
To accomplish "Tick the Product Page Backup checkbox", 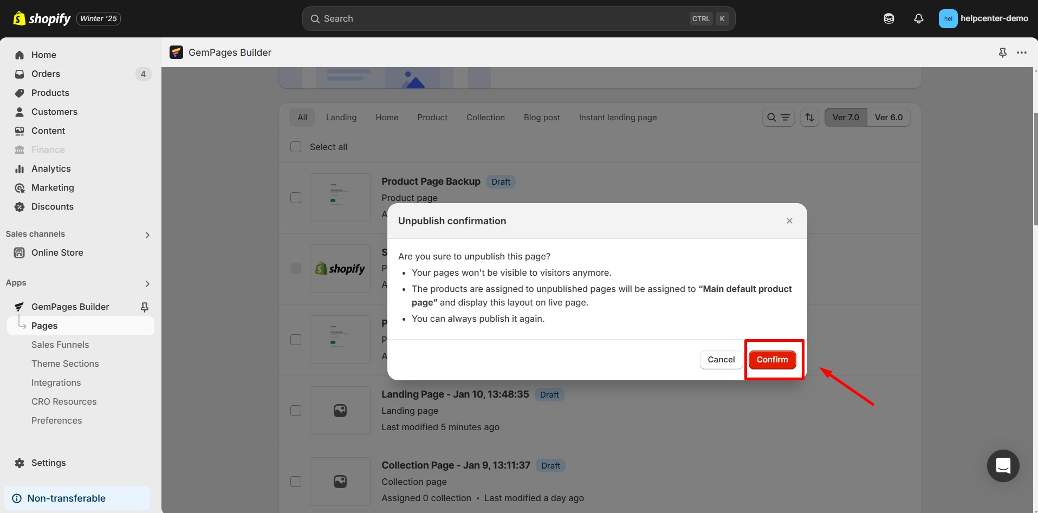I will (x=296, y=198).
